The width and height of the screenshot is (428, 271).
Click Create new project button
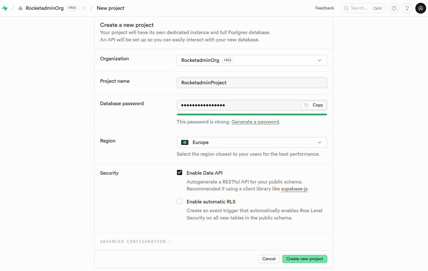click(x=305, y=259)
